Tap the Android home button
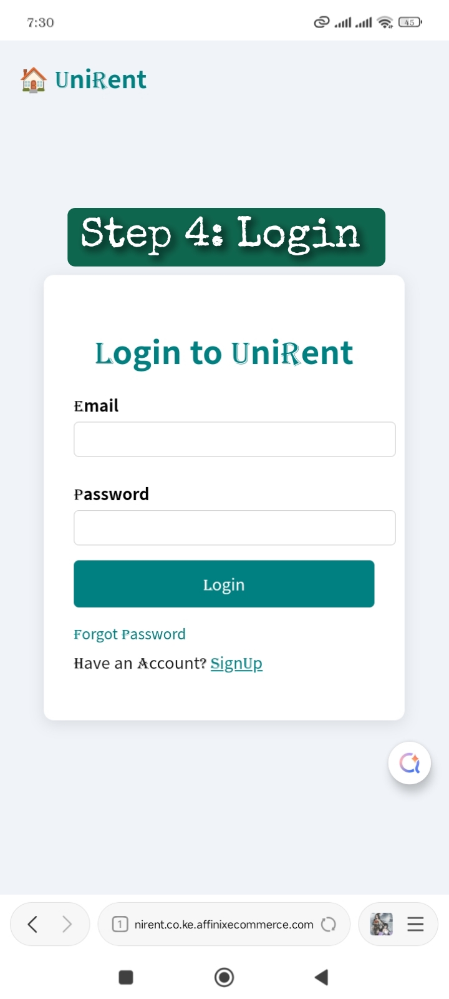The height and width of the screenshot is (999, 449). 224,977
